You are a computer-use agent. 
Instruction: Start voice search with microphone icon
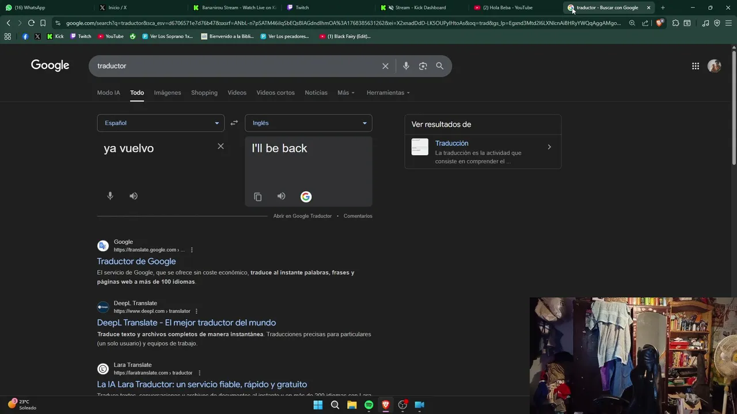[406, 66]
